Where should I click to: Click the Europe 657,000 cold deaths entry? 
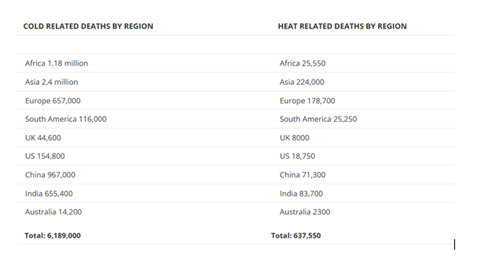coord(53,101)
